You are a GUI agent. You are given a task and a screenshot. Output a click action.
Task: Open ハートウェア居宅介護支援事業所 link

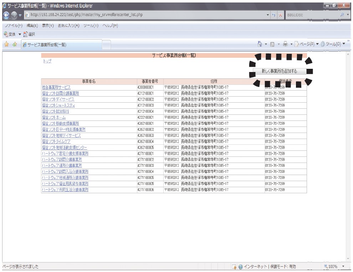coord(65,154)
